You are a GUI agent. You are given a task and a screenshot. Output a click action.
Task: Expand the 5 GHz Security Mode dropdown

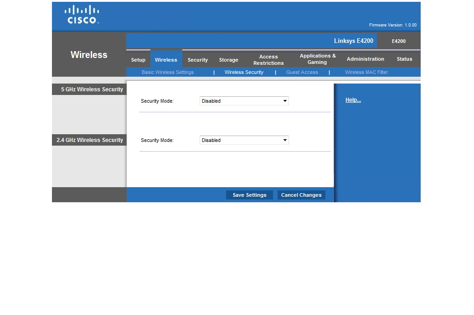click(x=244, y=101)
